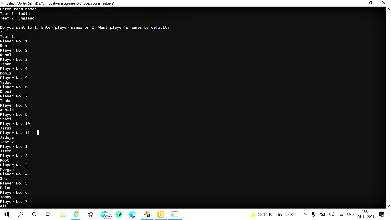391x220 pixels.
Task: Open File Explorer from the taskbar
Action: 62,214
